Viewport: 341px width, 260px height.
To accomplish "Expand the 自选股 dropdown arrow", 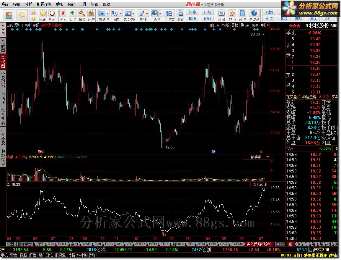I will [x=108, y=14].
